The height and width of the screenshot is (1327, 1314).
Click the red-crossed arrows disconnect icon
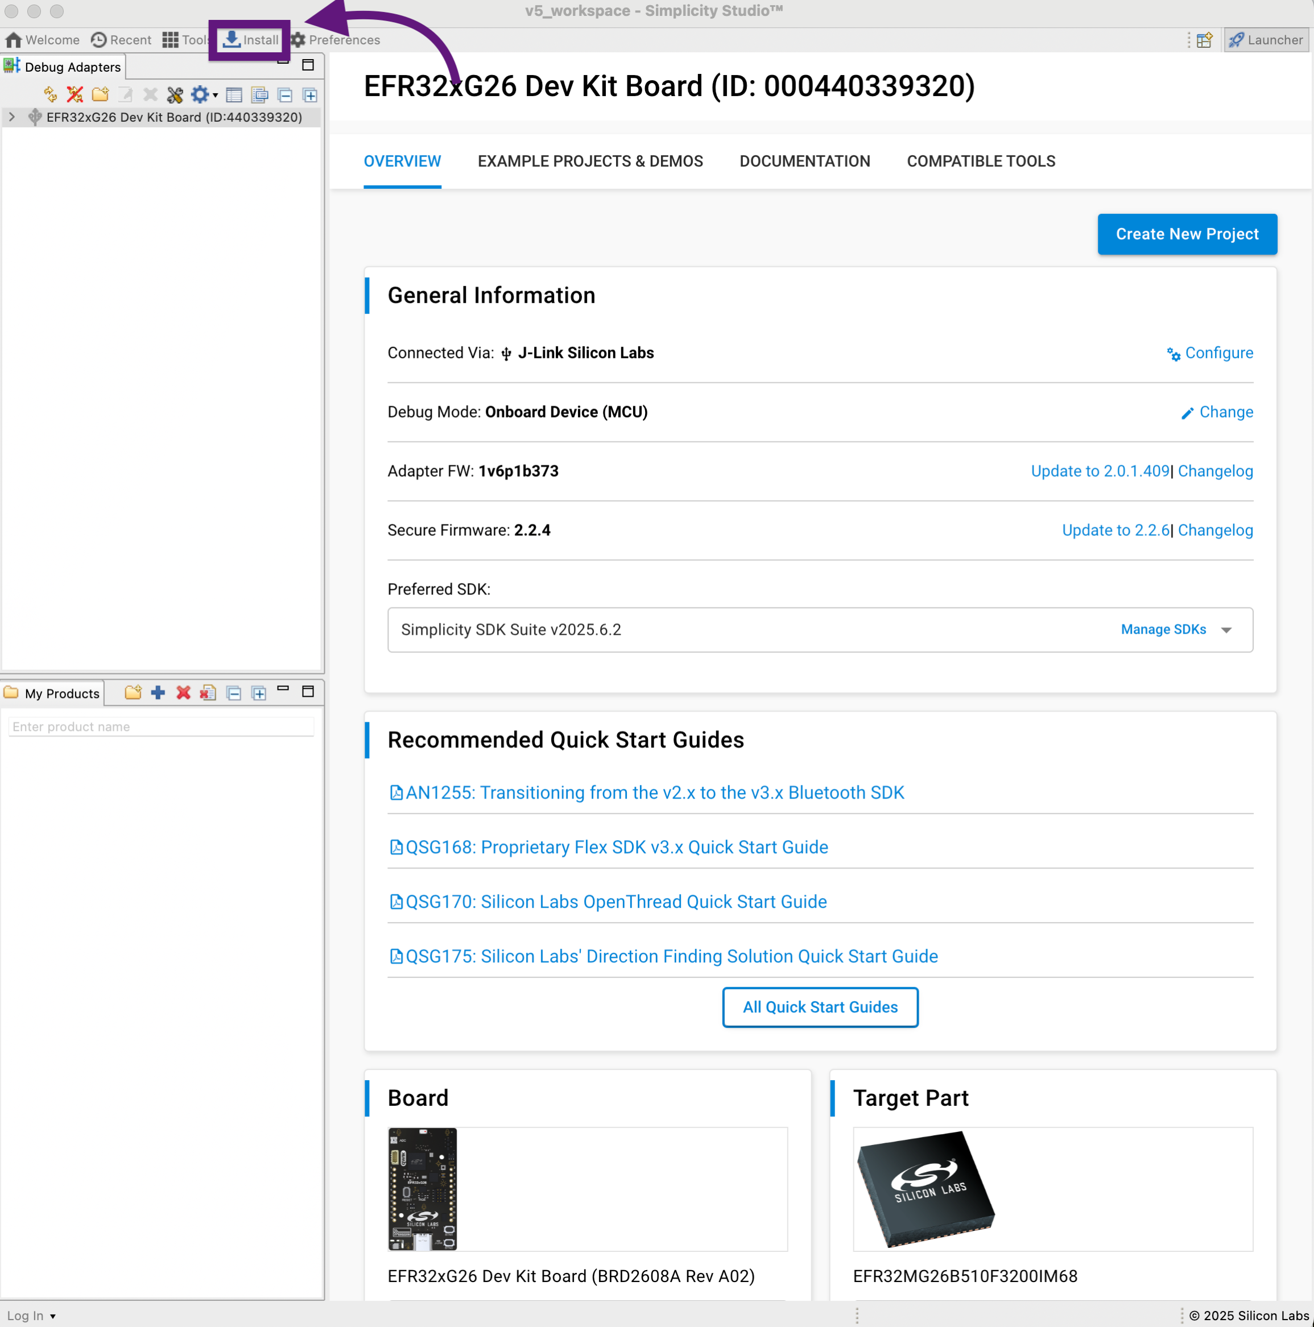point(75,94)
